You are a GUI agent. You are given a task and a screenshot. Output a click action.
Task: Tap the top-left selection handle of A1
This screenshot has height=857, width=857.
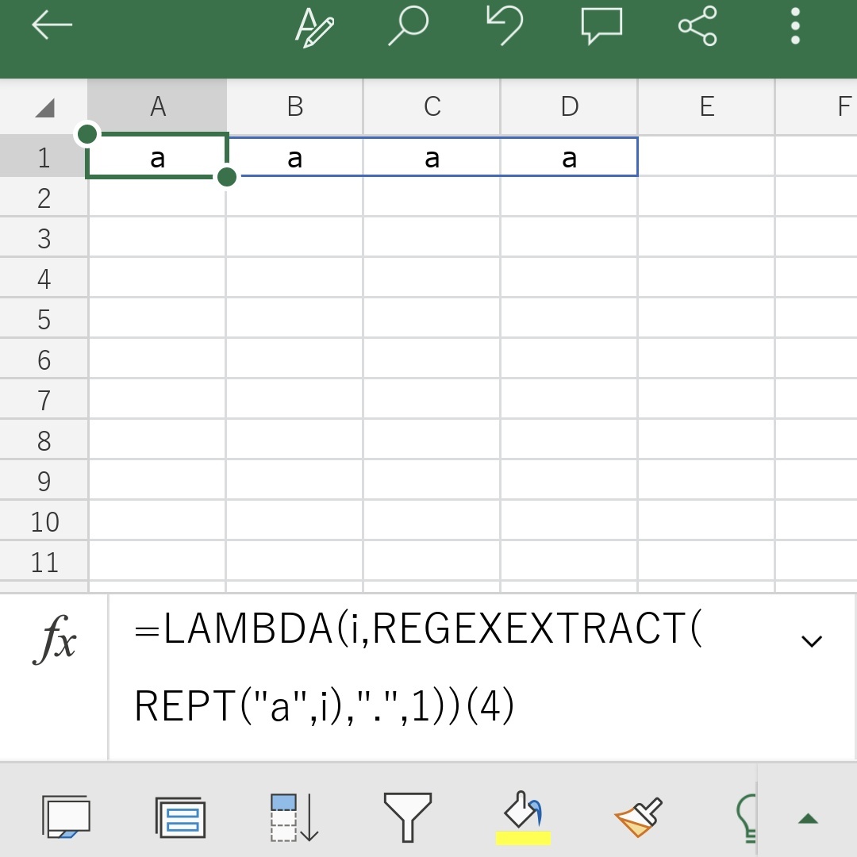pyautogui.click(x=87, y=134)
